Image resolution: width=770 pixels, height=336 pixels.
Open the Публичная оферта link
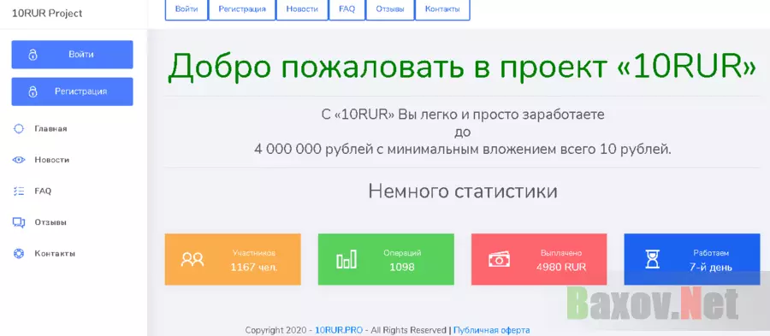492,330
